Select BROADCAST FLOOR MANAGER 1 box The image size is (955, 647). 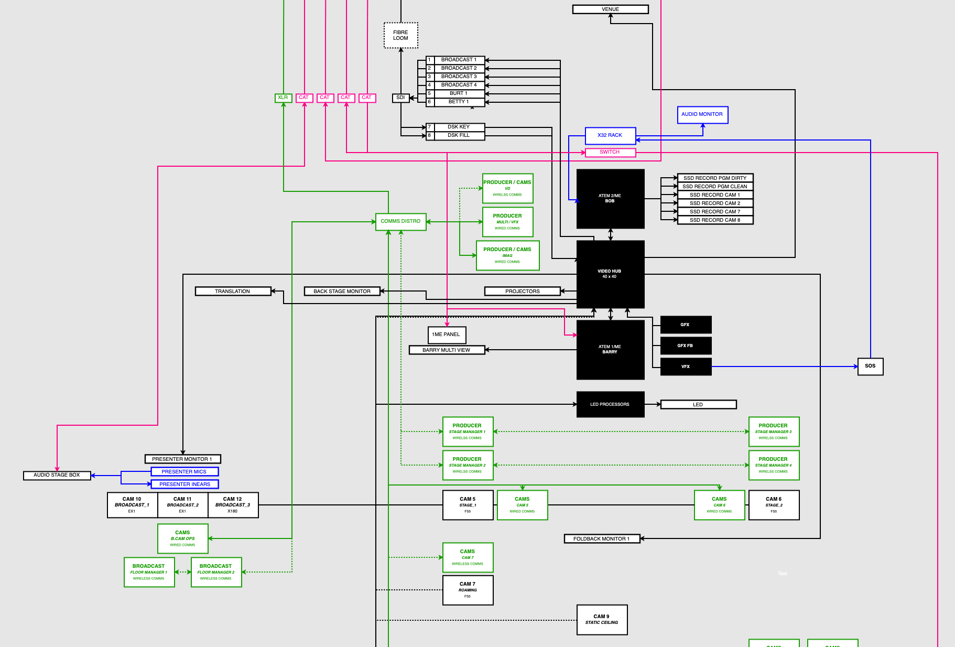149,572
